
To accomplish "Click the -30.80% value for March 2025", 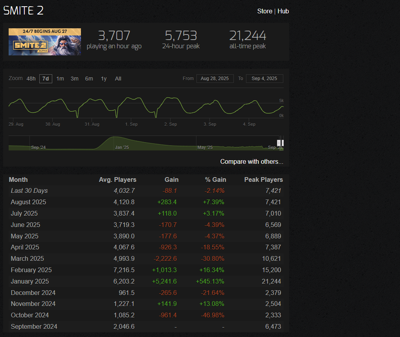I will (x=213, y=258).
